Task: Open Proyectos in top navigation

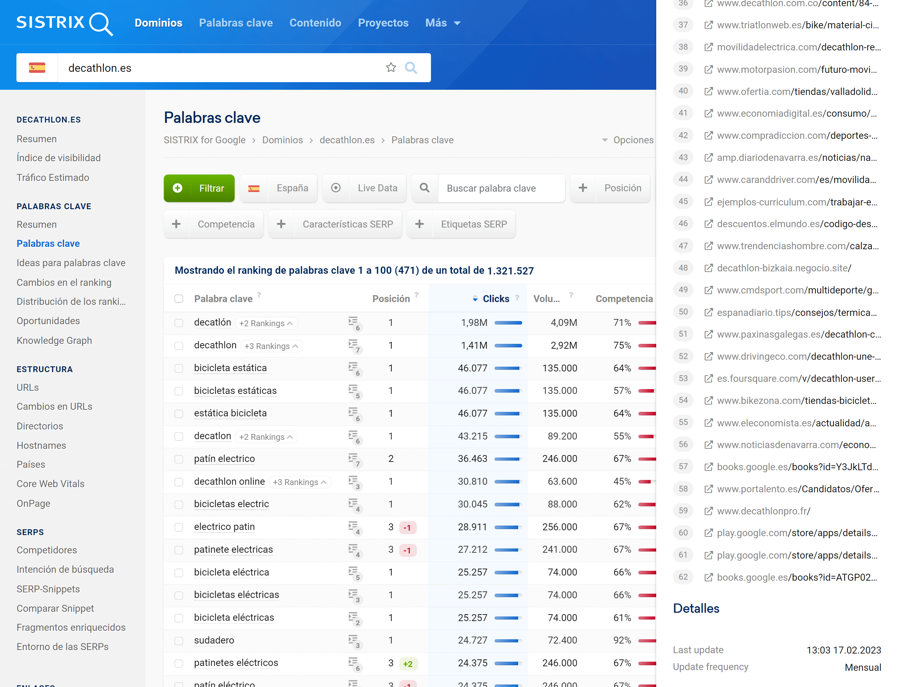Action: pos(383,23)
